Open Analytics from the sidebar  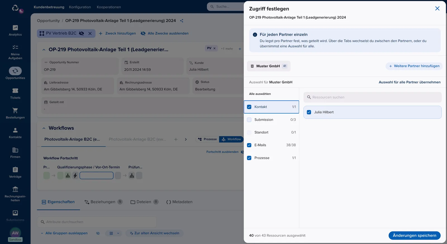click(x=15, y=31)
